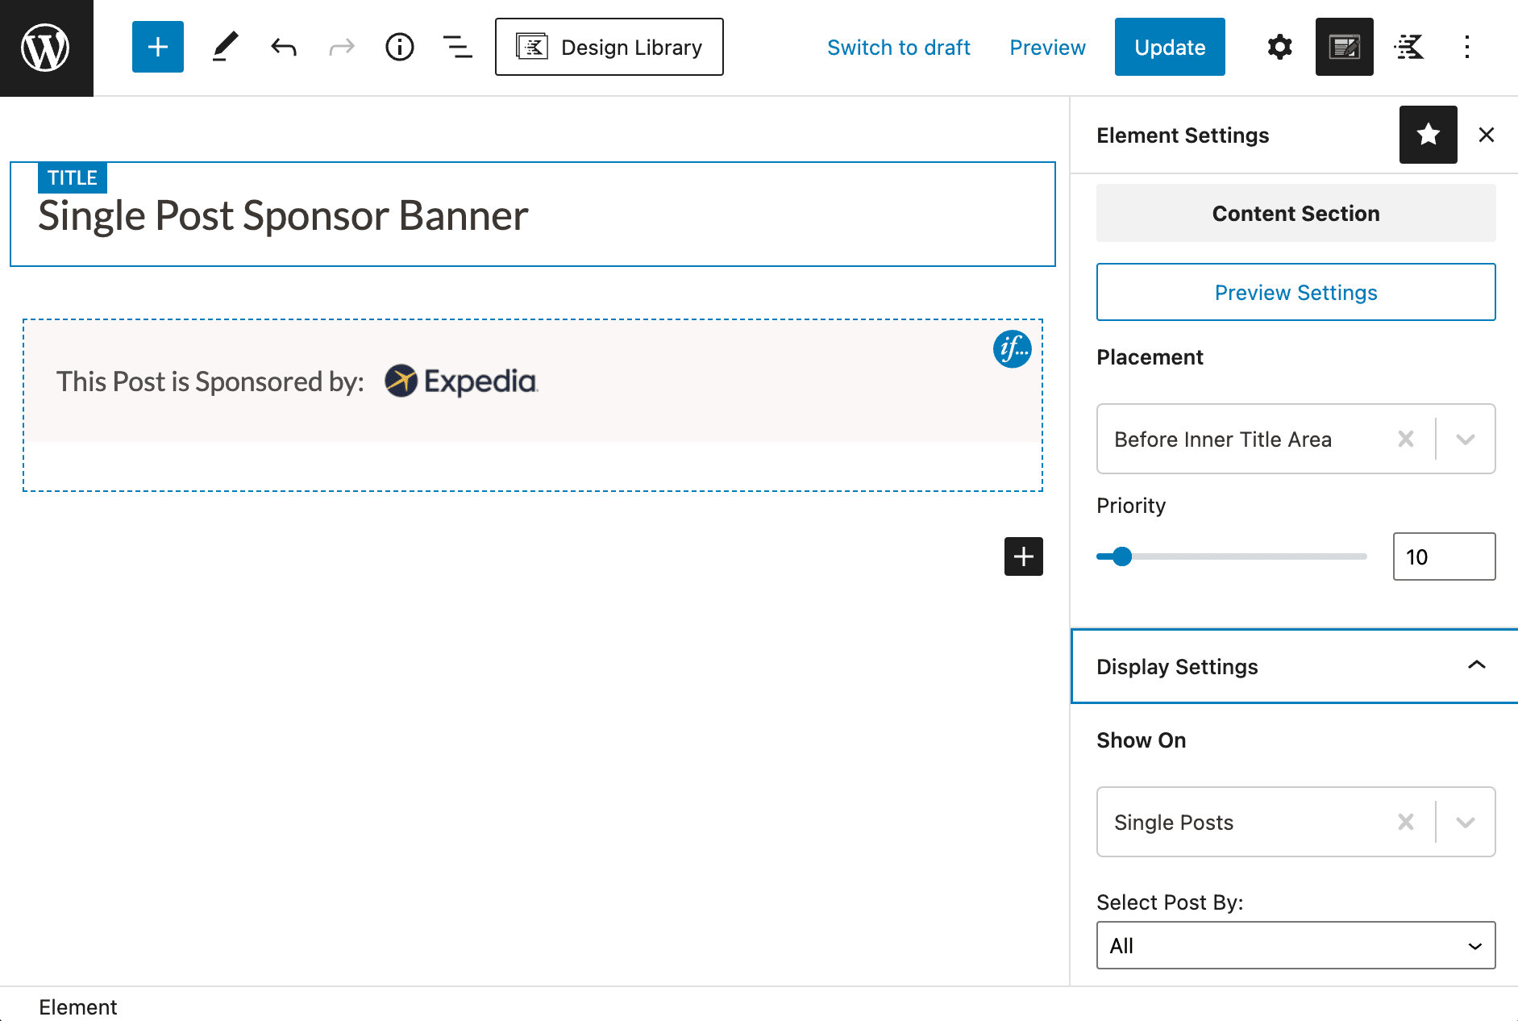Open the settings gear icon
Screen dimensions: 1518x1021
click(x=1279, y=47)
